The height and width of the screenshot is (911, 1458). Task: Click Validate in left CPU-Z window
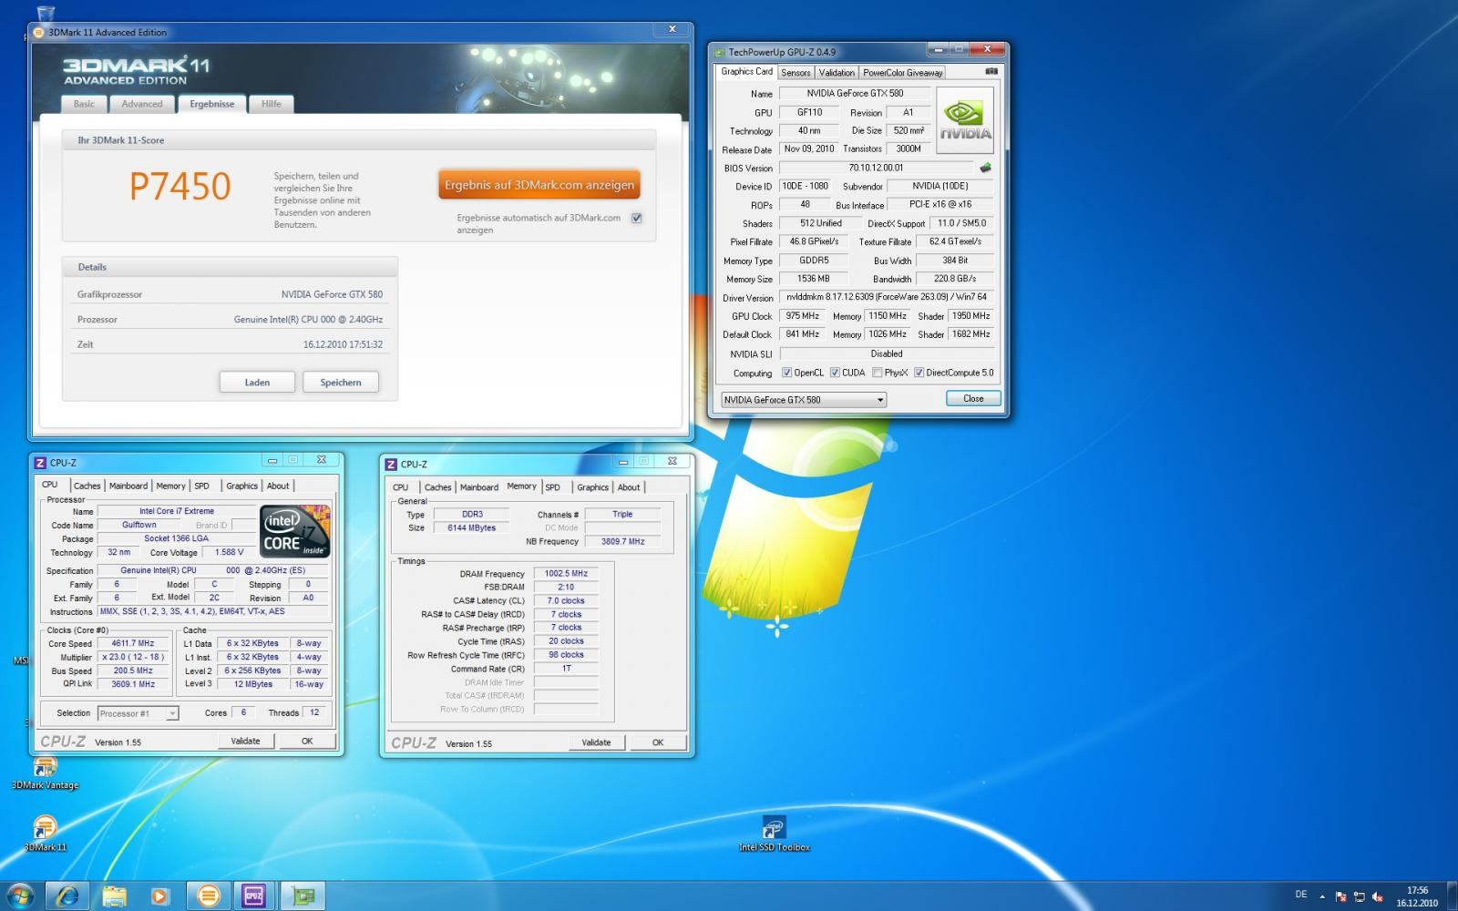coord(245,741)
